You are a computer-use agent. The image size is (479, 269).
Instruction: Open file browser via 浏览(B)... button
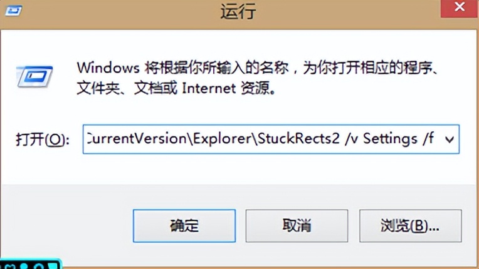tap(410, 226)
